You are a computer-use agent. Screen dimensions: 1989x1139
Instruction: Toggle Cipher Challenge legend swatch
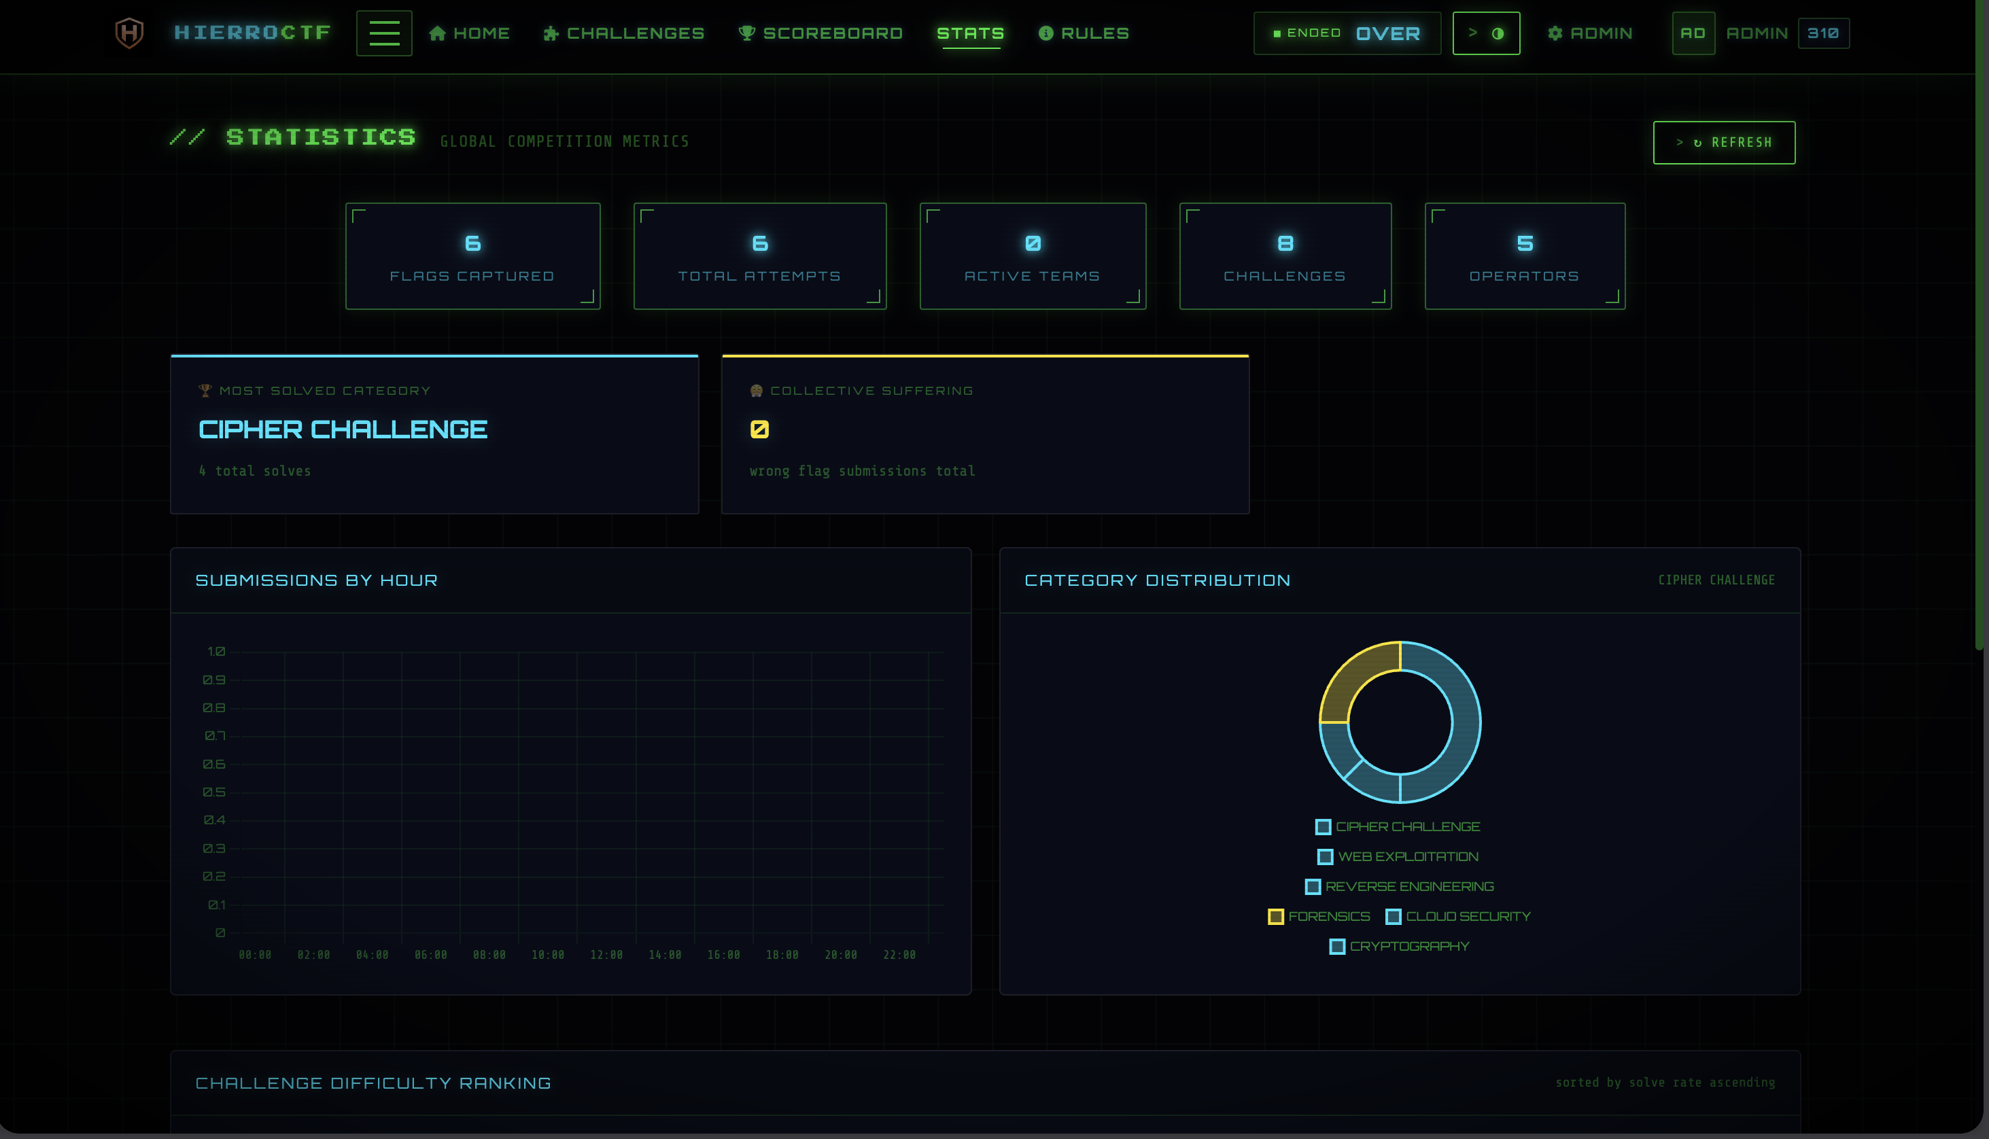(x=1323, y=827)
